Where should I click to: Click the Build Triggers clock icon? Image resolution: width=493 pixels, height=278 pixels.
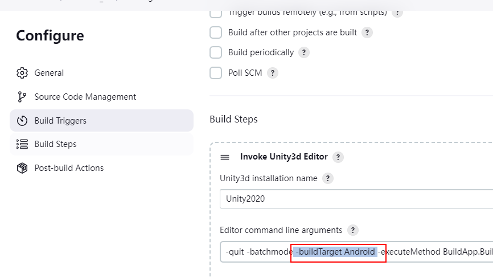pos(22,121)
